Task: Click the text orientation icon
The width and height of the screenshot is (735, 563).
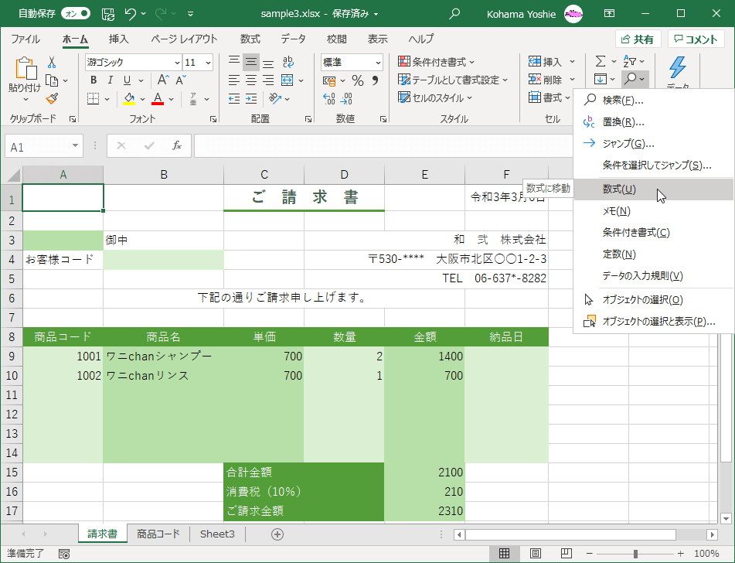Action: [x=274, y=99]
